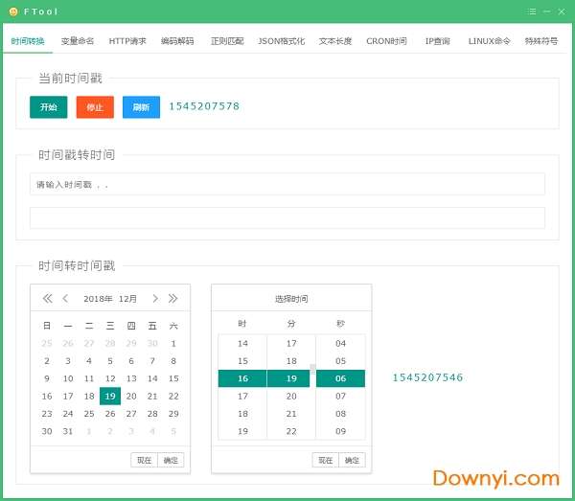This screenshot has width=575, height=501.
Task: Click 确定 in the time picker panel
Action: pyautogui.click(x=352, y=460)
